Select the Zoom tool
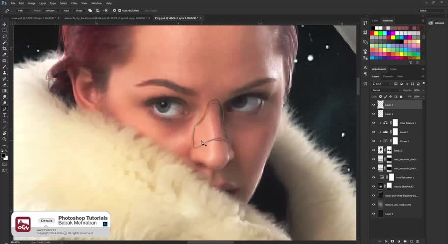448x244 pixels. (x=4, y=139)
